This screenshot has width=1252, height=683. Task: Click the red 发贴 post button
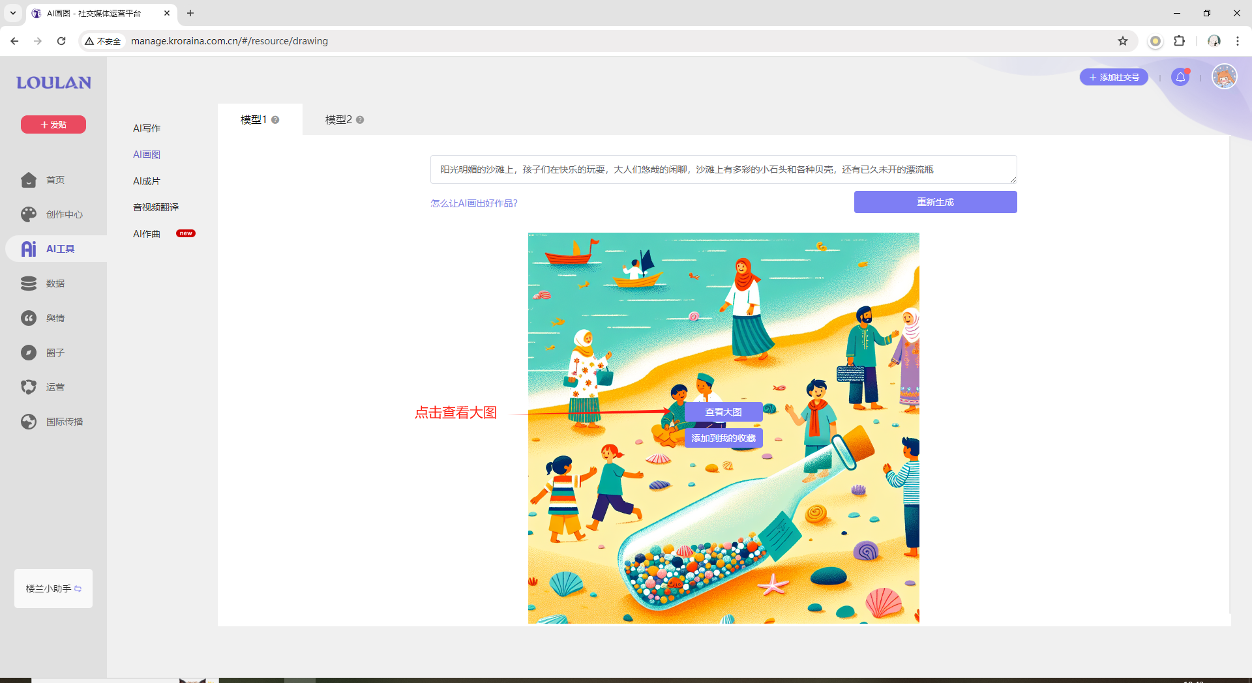(53, 124)
